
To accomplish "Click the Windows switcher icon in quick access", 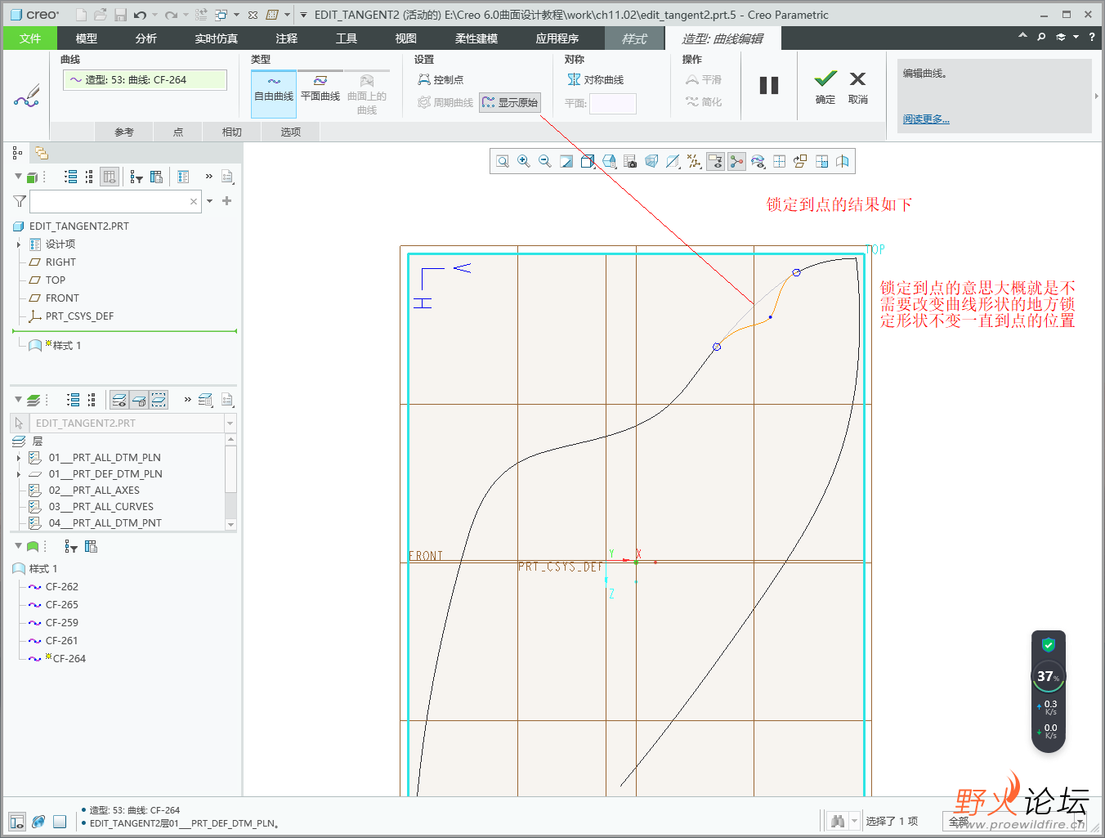I will pyautogui.click(x=221, y=15).
